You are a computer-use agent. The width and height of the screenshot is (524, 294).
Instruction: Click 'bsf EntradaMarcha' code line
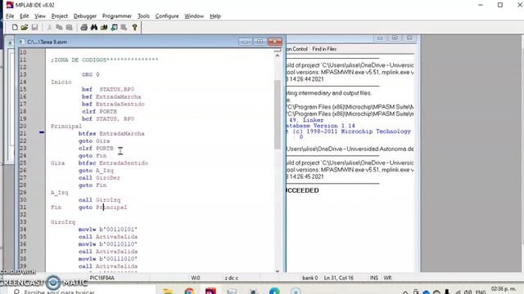111,96
